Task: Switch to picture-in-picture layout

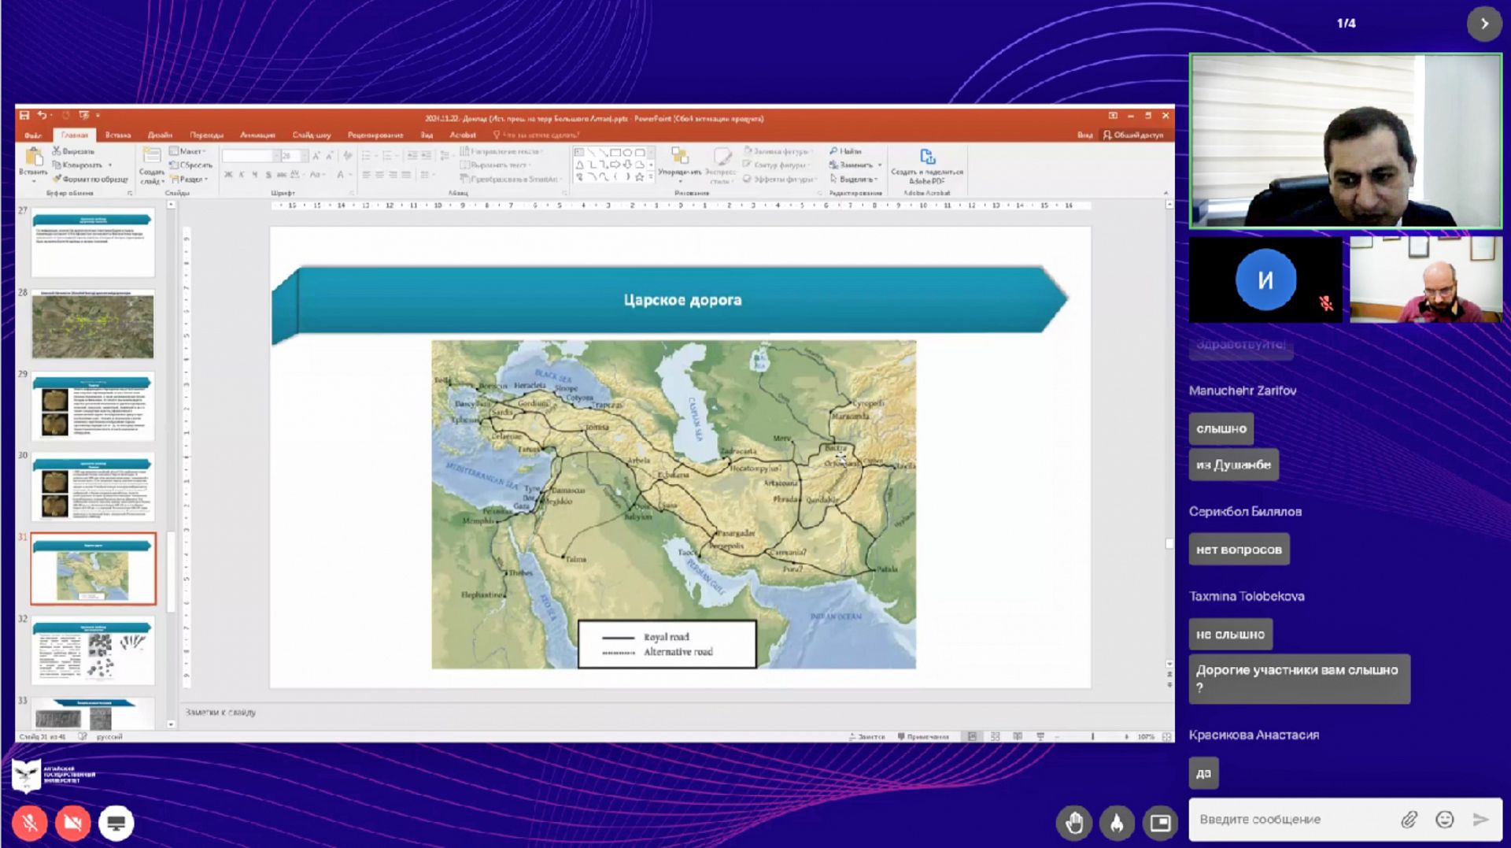Action: tap(1160, 823)
